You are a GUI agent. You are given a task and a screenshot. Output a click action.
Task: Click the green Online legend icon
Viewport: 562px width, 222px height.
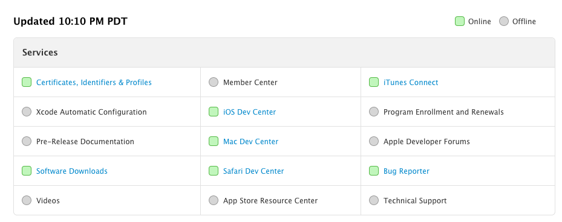coord(460,22)
